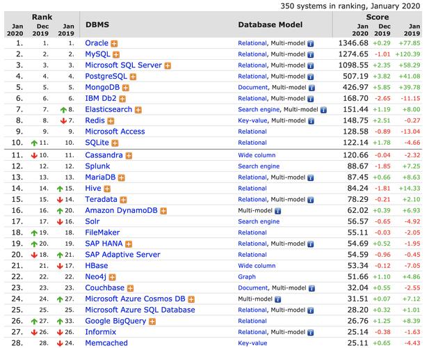Open the plus icon beside Oracle
429x348 pixels.
(114, 44)
